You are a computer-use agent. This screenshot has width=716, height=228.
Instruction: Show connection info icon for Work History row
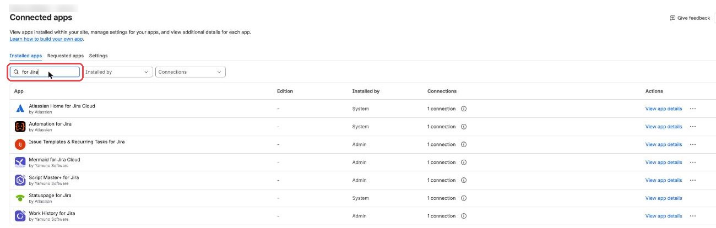click(x=464, y=216)
